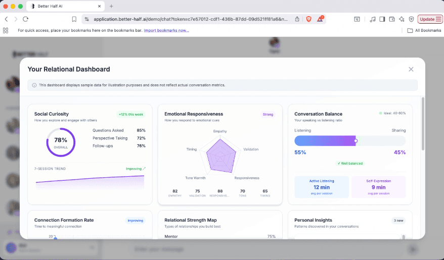The height and width of the screenshot is (260, 444).
Task: Click the Self-Expression 9 min card
Action: [x=379, y=187]
